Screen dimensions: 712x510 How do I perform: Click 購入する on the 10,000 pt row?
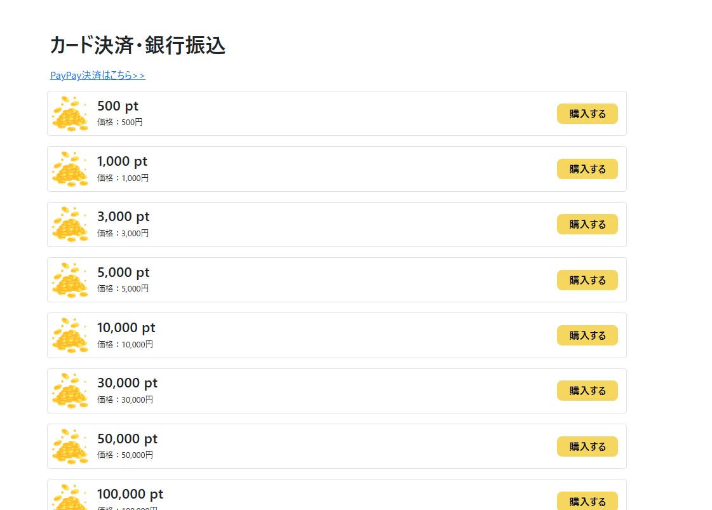[587, 335]
